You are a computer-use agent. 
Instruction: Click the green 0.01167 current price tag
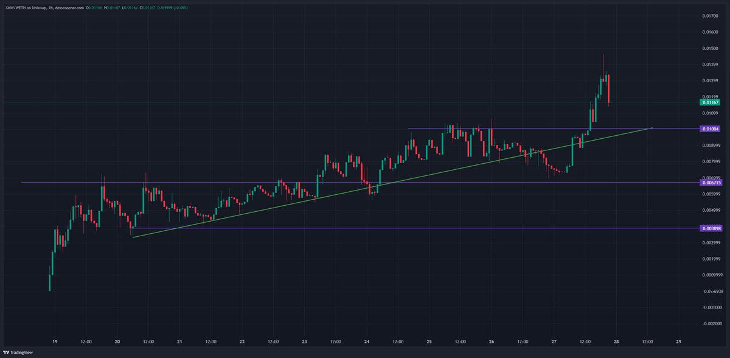click(x=710, y=102)
